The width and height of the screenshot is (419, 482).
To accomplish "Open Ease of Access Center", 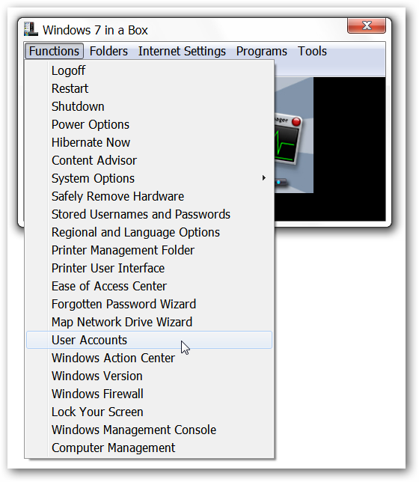I will coord(149,286).
